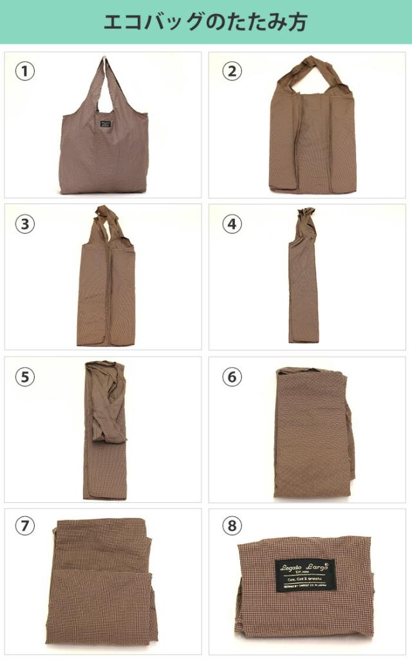The image size is (412, 660).
Task: Click the circled number 3 badge
Action: click(25, 224)
